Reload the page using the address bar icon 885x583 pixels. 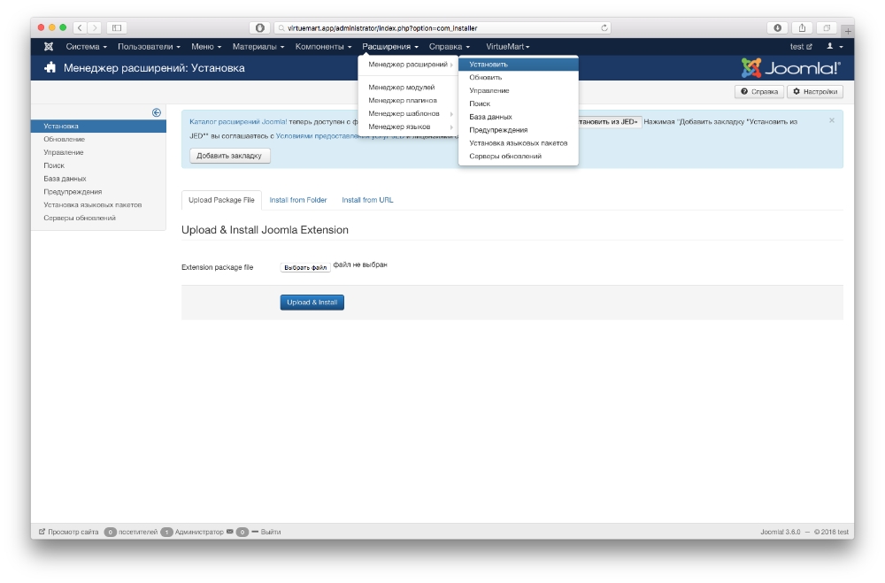tap(604, 28)
